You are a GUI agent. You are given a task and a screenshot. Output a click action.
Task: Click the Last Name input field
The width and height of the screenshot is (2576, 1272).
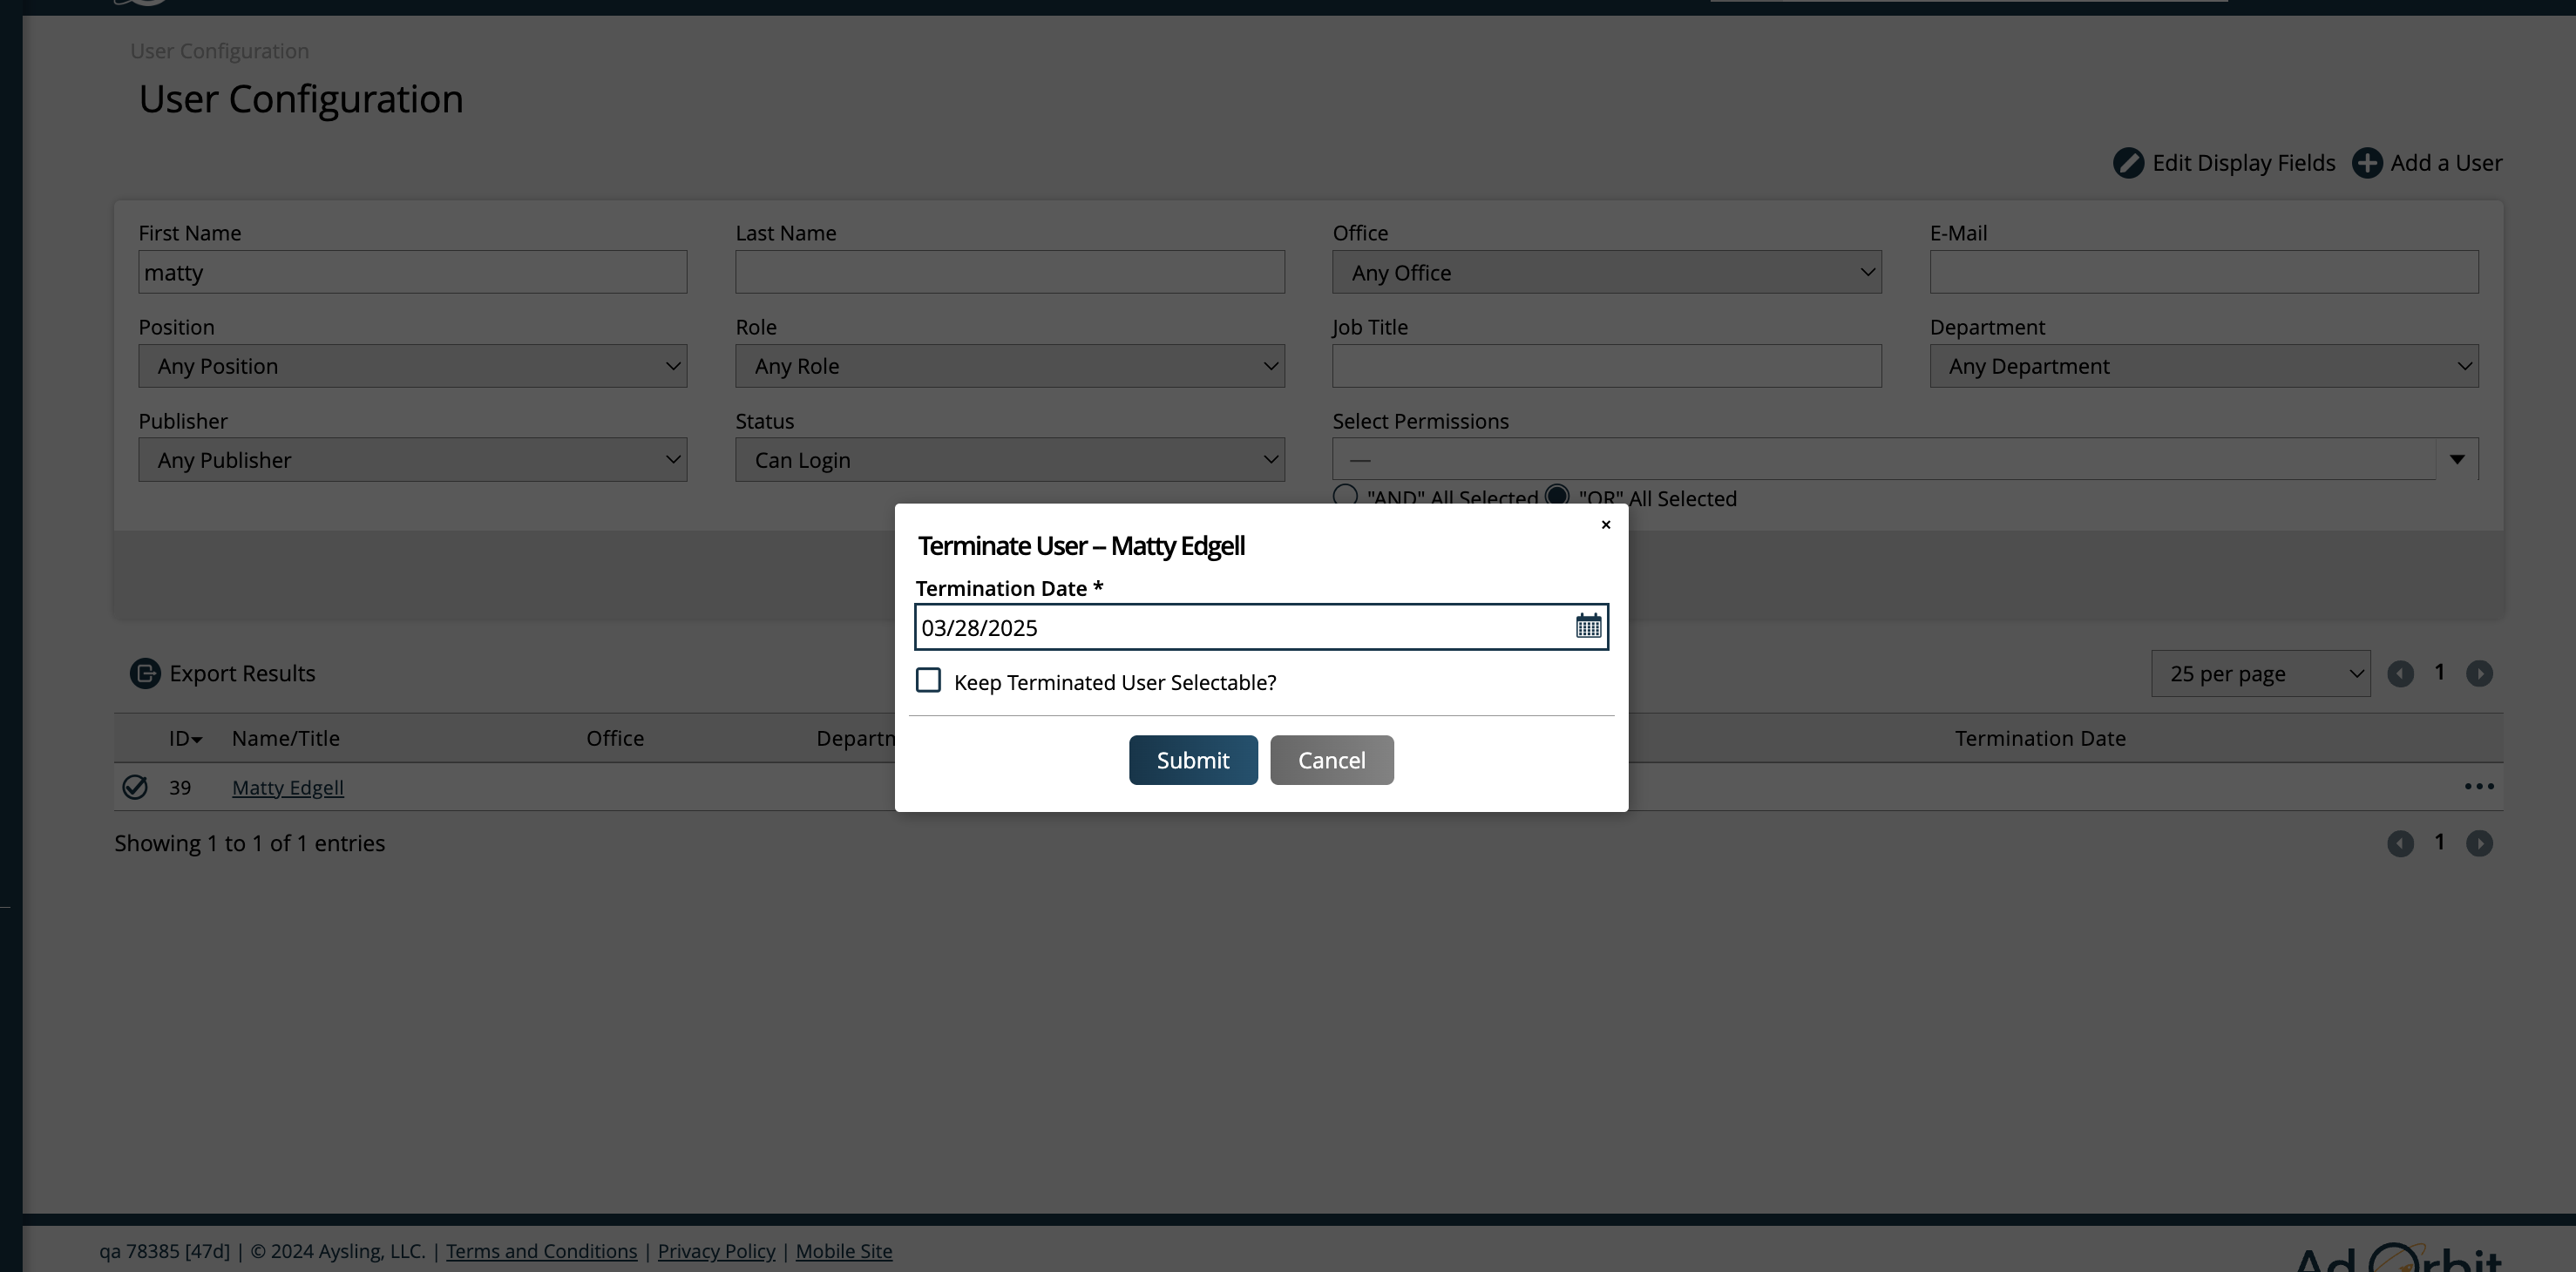pos(1009,272)
